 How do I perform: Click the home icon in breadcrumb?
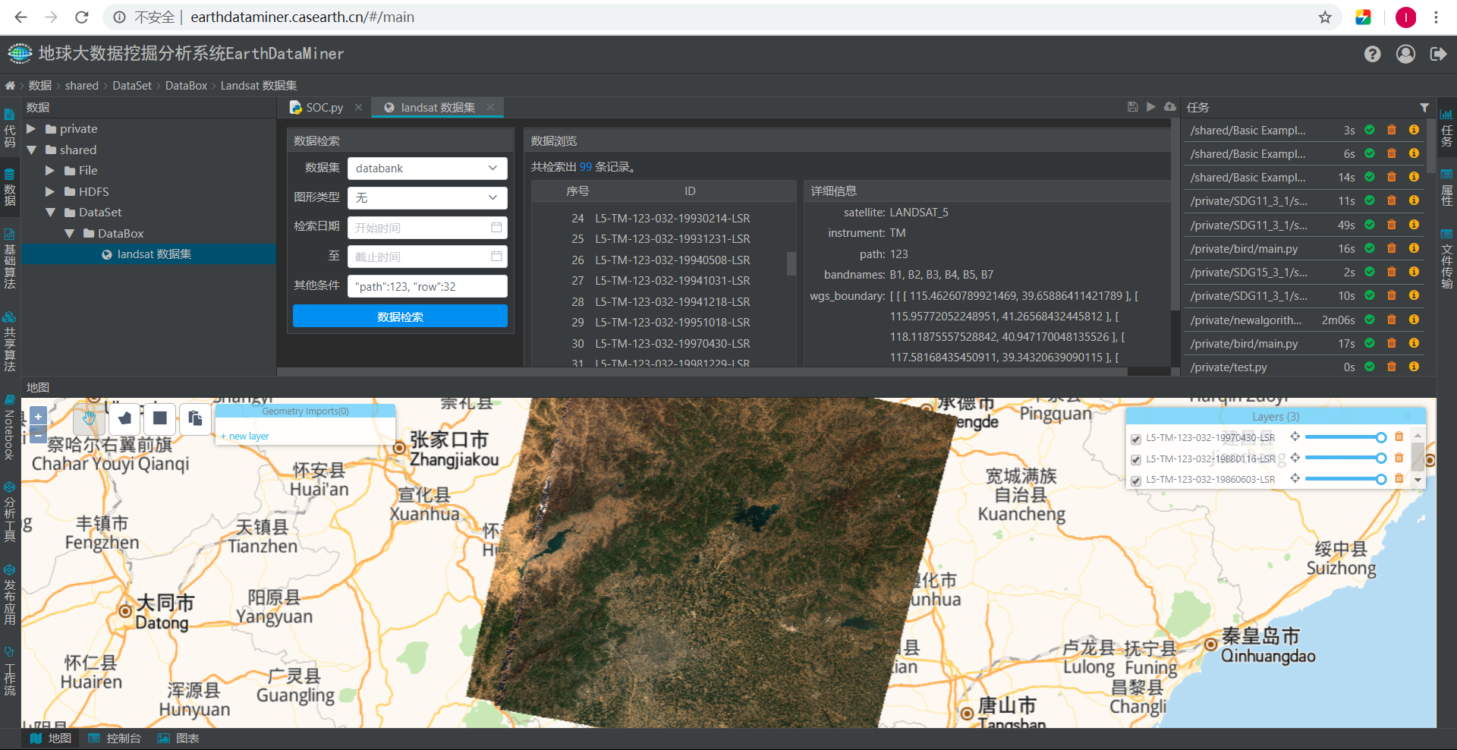10,86
